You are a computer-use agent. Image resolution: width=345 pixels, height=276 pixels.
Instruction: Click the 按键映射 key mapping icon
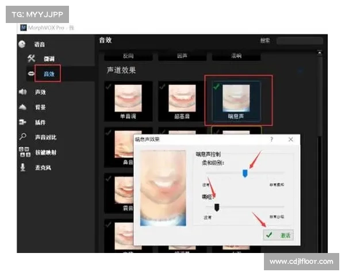(22, 152)
